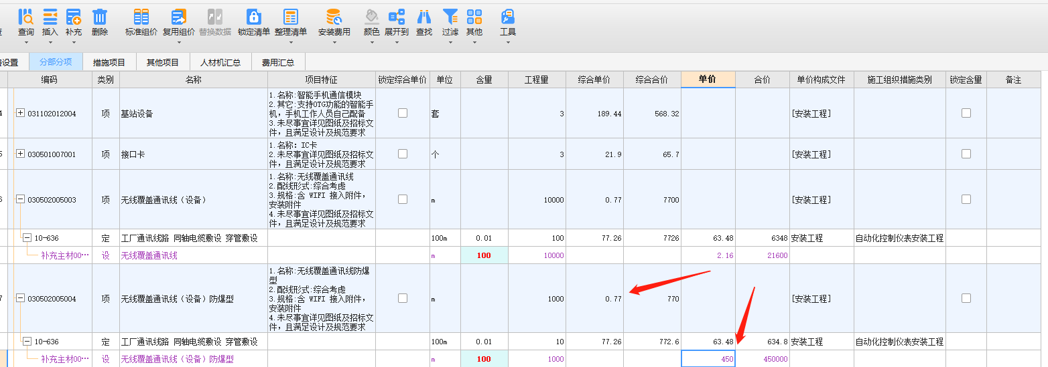
Task: Click the 项目特征 column header
Action: pyautogui.click(x=322, y=80)
